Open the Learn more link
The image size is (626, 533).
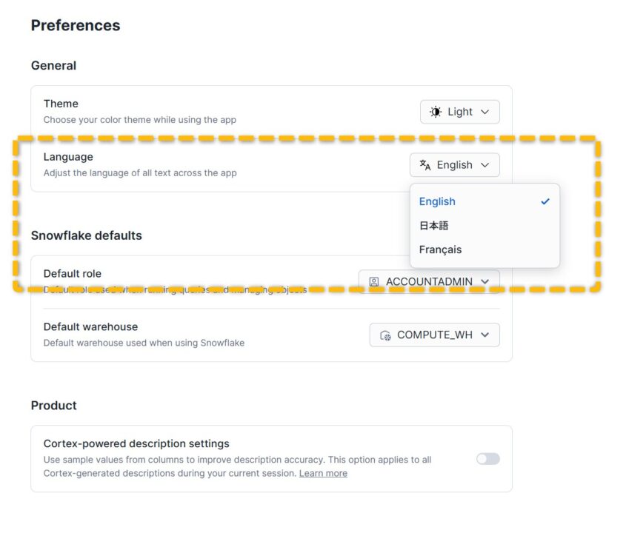click(x=323, y=473)
